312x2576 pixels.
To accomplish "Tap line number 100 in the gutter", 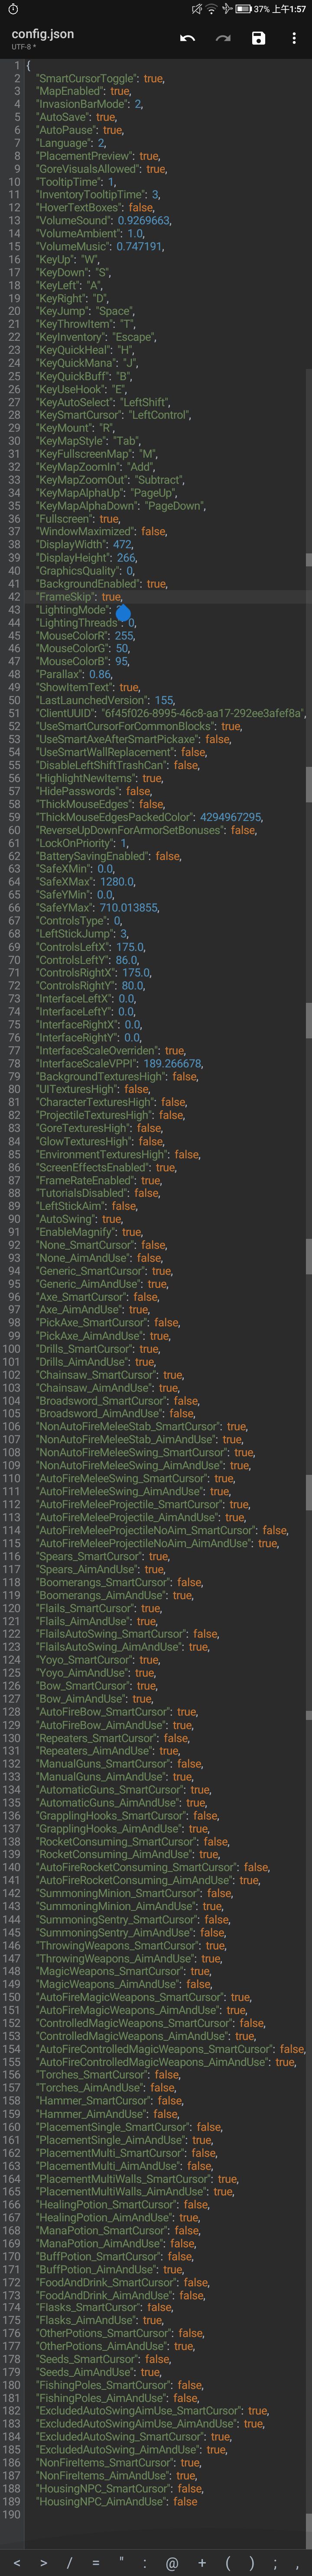I will pos(12,1349).
